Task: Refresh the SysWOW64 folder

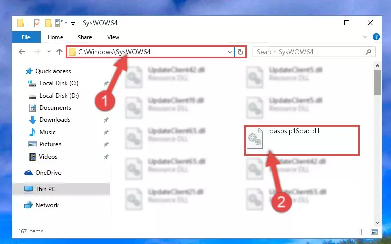Action: pyautogui.click(x=240, y=52)
